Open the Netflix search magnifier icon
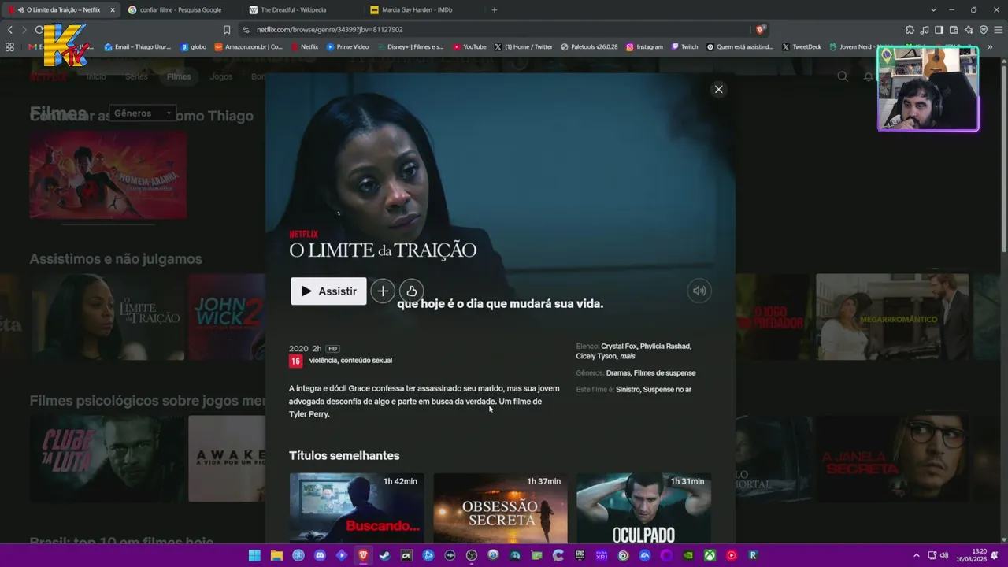This screenshot has height=567, width=1008. (x=843, y=76)
